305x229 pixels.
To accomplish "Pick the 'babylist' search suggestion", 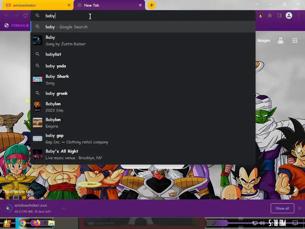I will [143, 54].
